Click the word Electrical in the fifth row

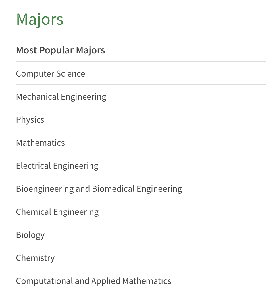(x=34, y=166)
